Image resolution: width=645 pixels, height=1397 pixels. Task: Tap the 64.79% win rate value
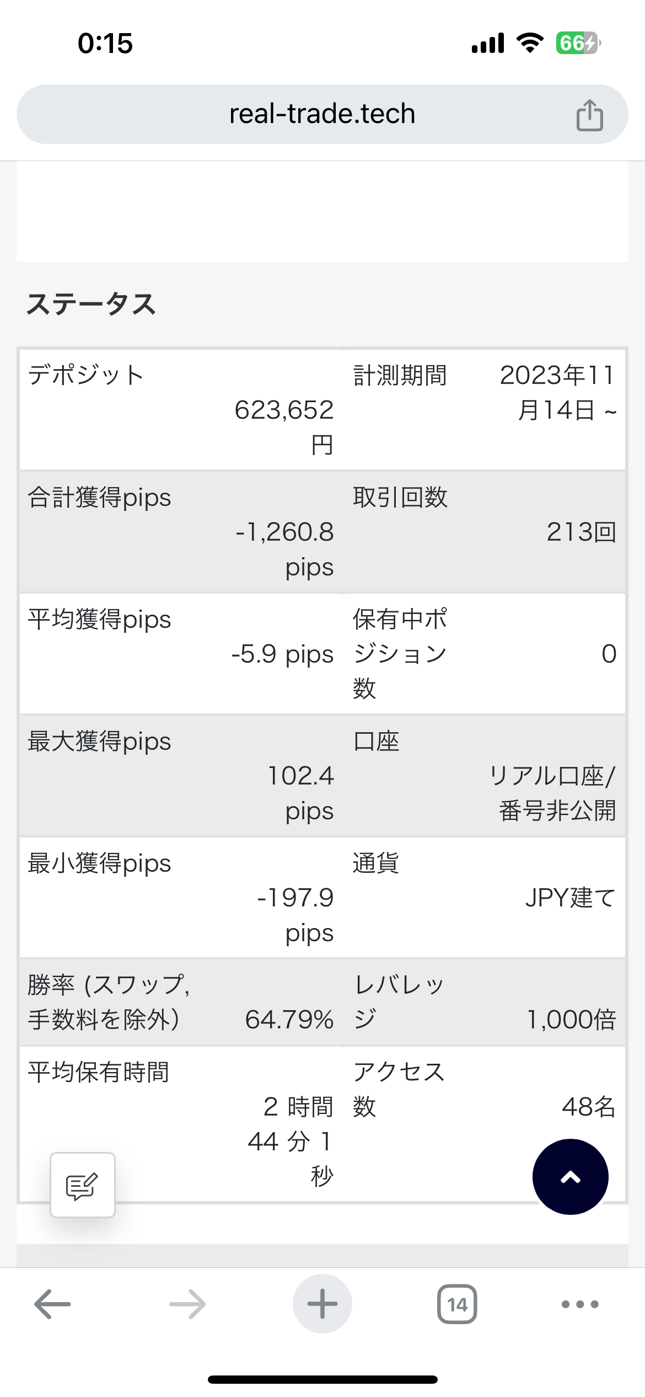click(x=289, y=1019)
